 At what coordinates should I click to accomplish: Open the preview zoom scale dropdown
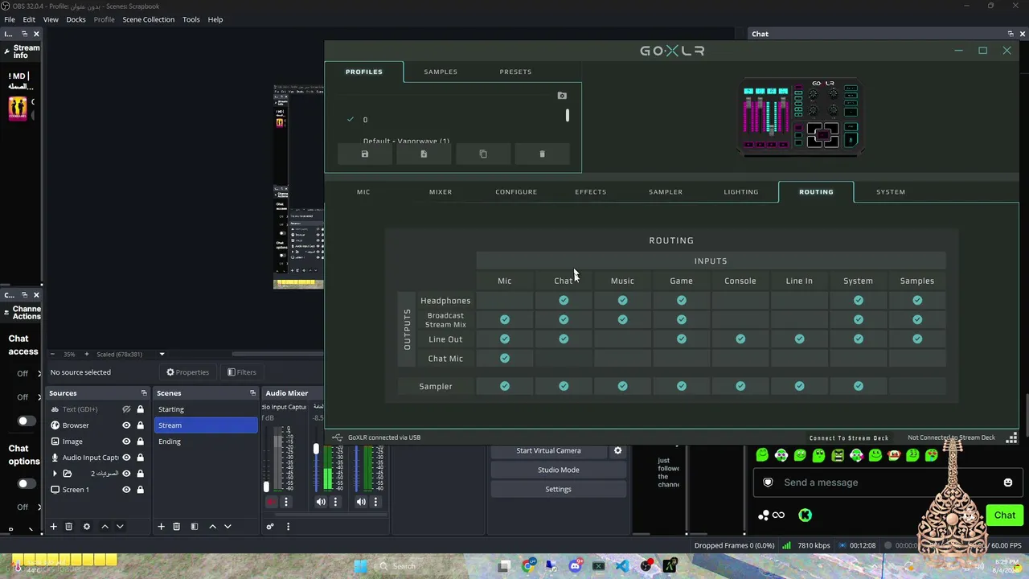162,355
